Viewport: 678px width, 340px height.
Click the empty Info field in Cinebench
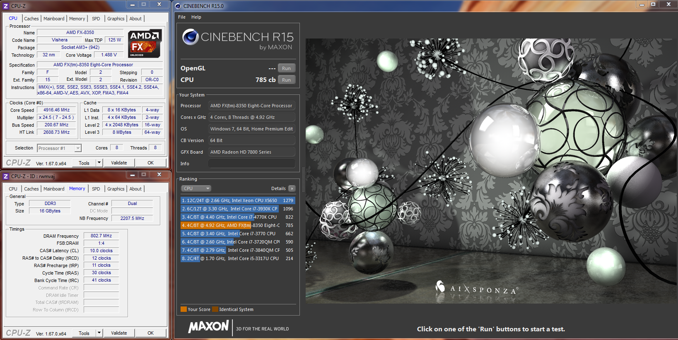251,164
